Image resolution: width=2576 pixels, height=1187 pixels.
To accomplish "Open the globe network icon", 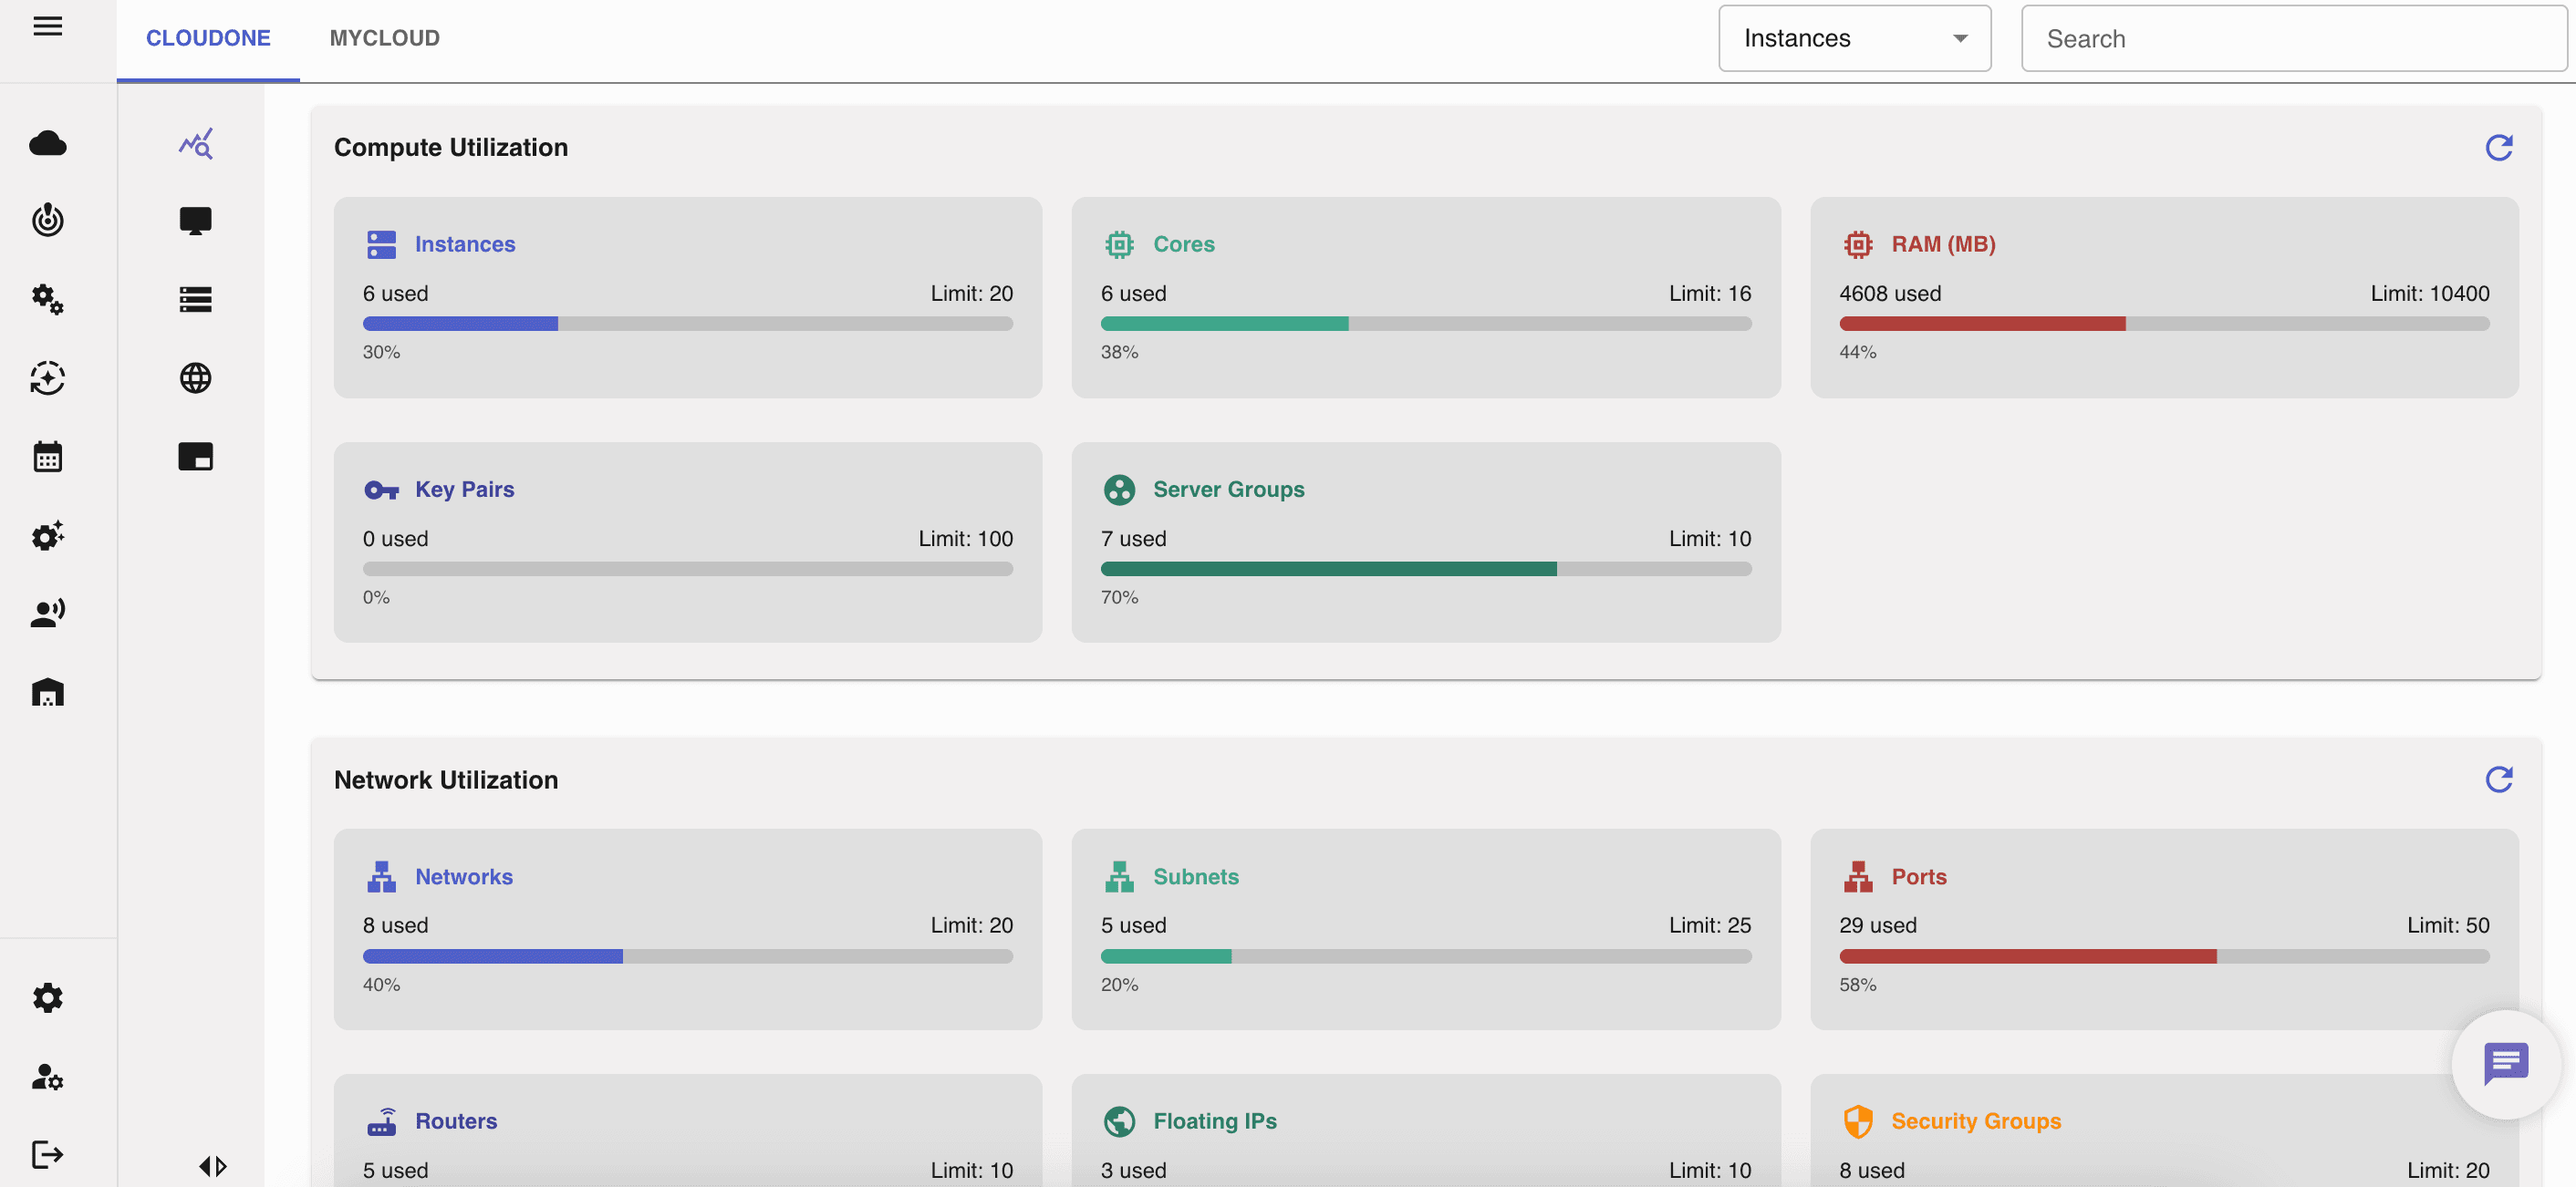I will pos(196,377).
